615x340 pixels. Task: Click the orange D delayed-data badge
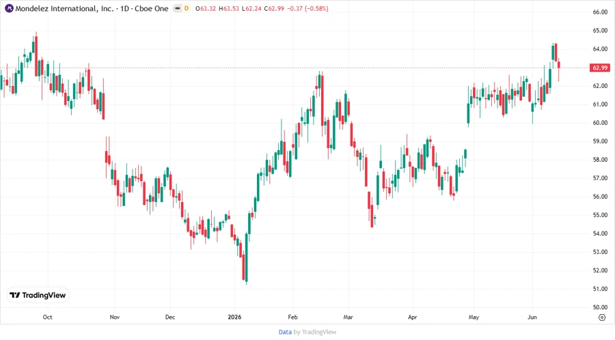[x=187, y=8]
